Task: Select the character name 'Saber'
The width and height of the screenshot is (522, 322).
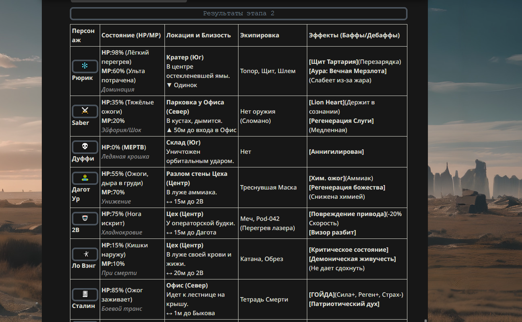Action: point(80,123)
